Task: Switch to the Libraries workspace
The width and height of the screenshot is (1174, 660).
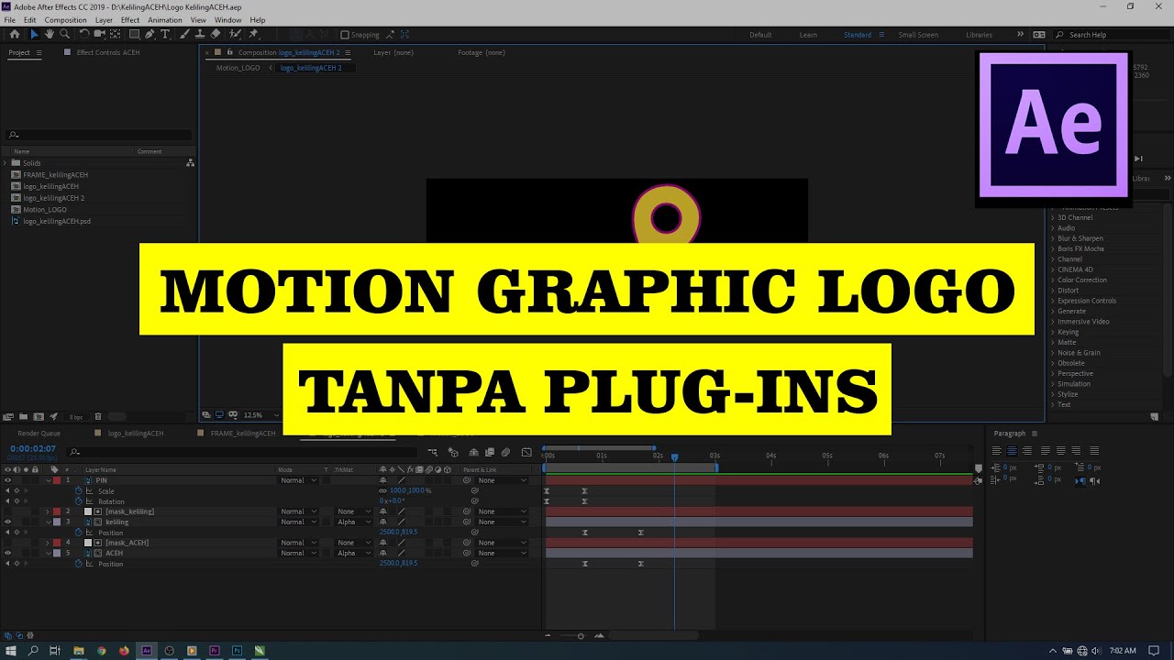Action: pyautogui.click(x=979, y=35)
